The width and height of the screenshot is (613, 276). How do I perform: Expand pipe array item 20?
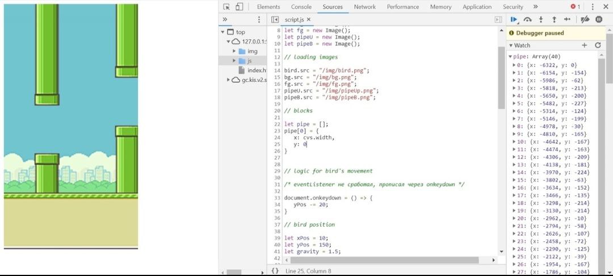pos(514,219)
